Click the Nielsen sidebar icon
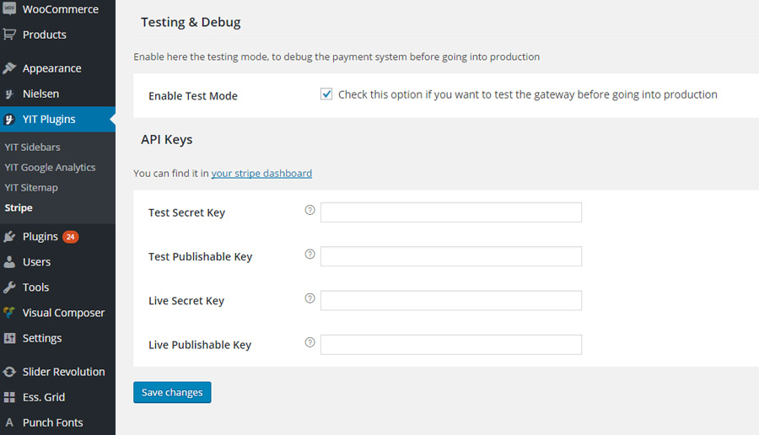This screenshot has width=759, height=435. pyautogui.click(x=9, y=94)
